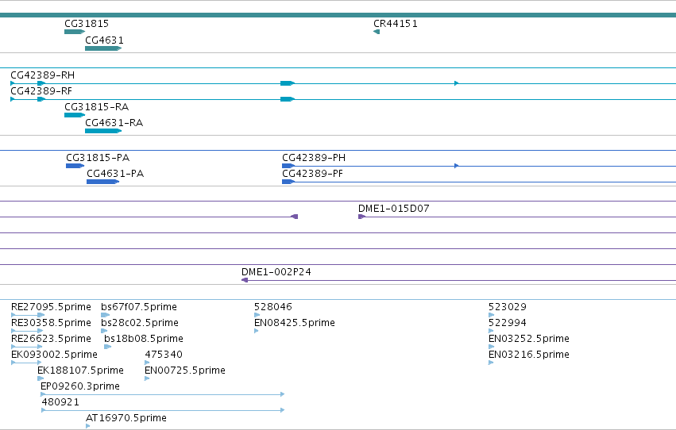Select the CG4631-PA protein label

click(115, 174)
